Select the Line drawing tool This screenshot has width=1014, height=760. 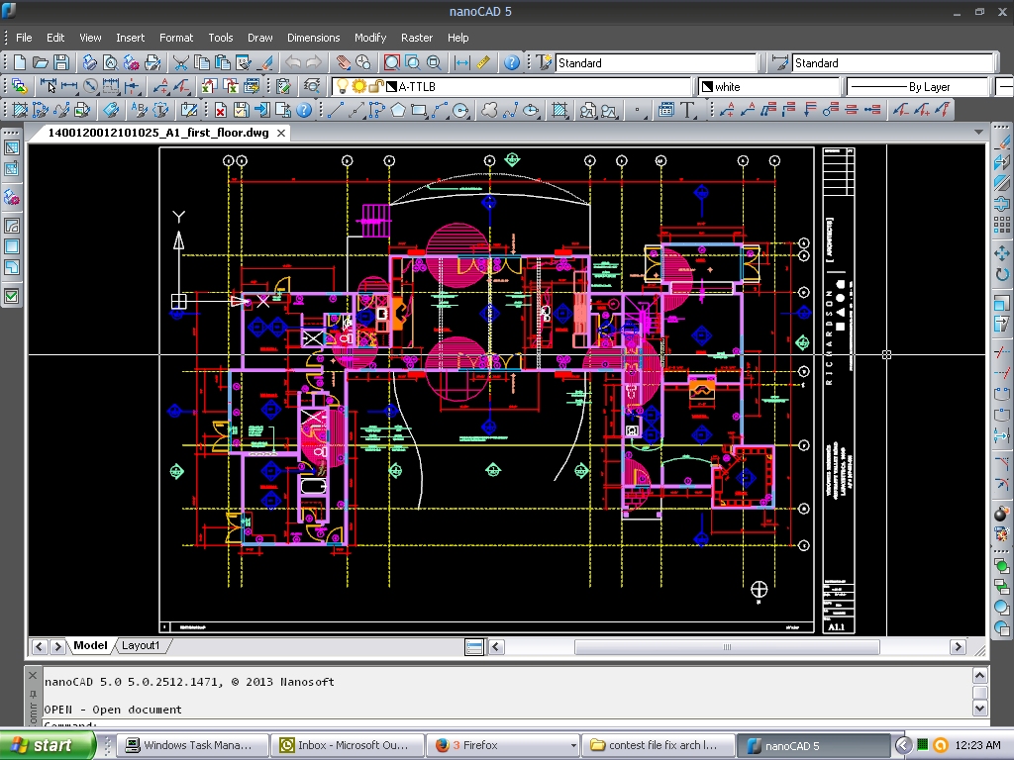pyautogui.click(x=336, y=110)
